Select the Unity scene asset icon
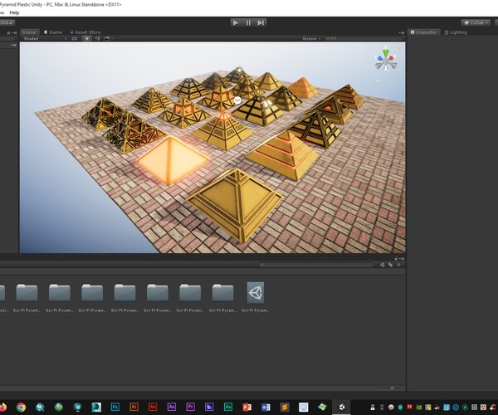The image size is (498, 415). click(x=256, y=292)
